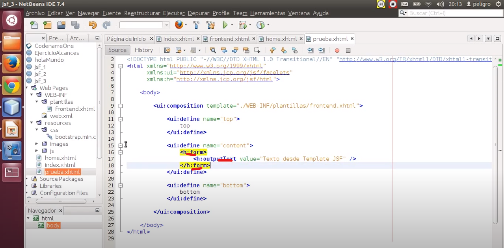This screenshot has width=504, height=248.
Task: Click the New File toolbar icon
Action: click(x=34, y=25)
